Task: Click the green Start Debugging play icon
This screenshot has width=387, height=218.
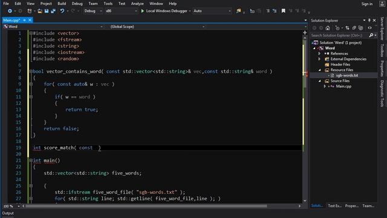Action: [143, 11]
